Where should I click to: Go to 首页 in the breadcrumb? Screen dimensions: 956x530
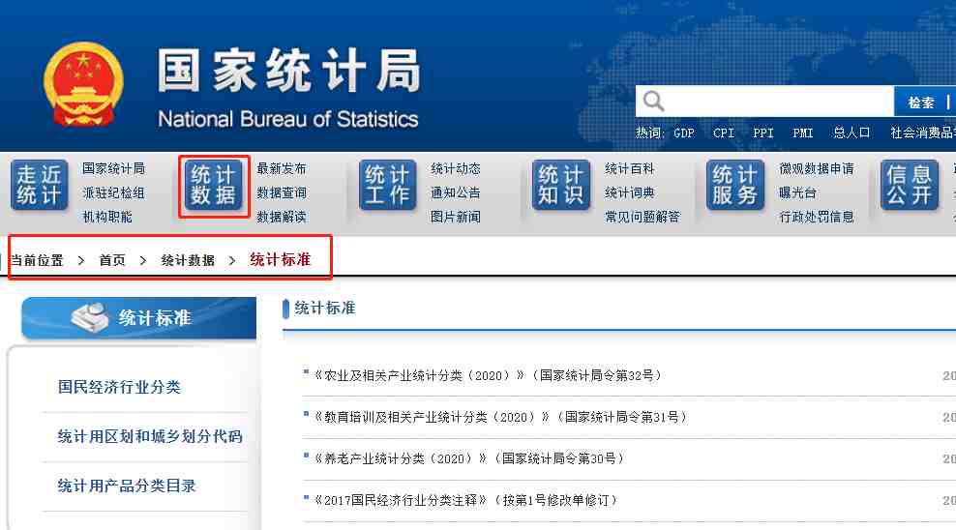112,260
